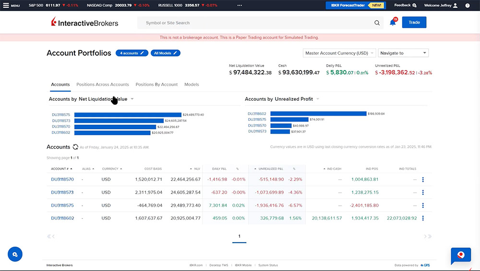This screenshot has width=480, height=271.
Task: Expand the ticker ellipsis for more indices
Action: click(240, 5)
